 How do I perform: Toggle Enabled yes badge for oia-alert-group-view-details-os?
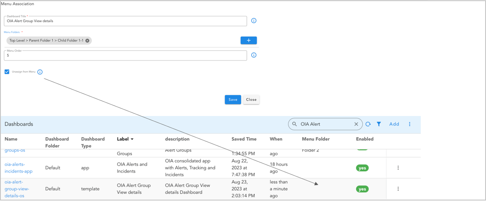(362, 189)
